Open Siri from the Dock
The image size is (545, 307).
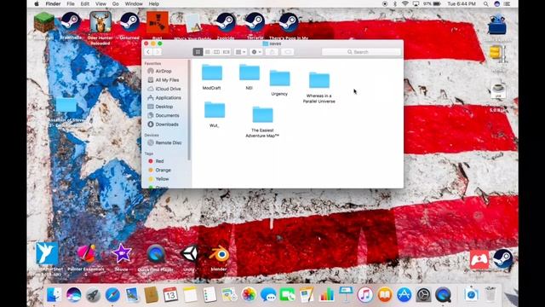(74, 295)
